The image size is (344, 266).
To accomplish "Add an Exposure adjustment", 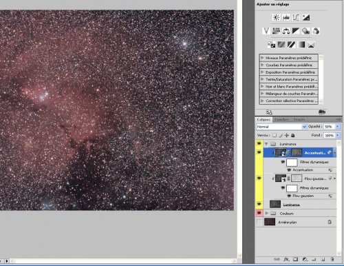I will [x=306, y=17].
